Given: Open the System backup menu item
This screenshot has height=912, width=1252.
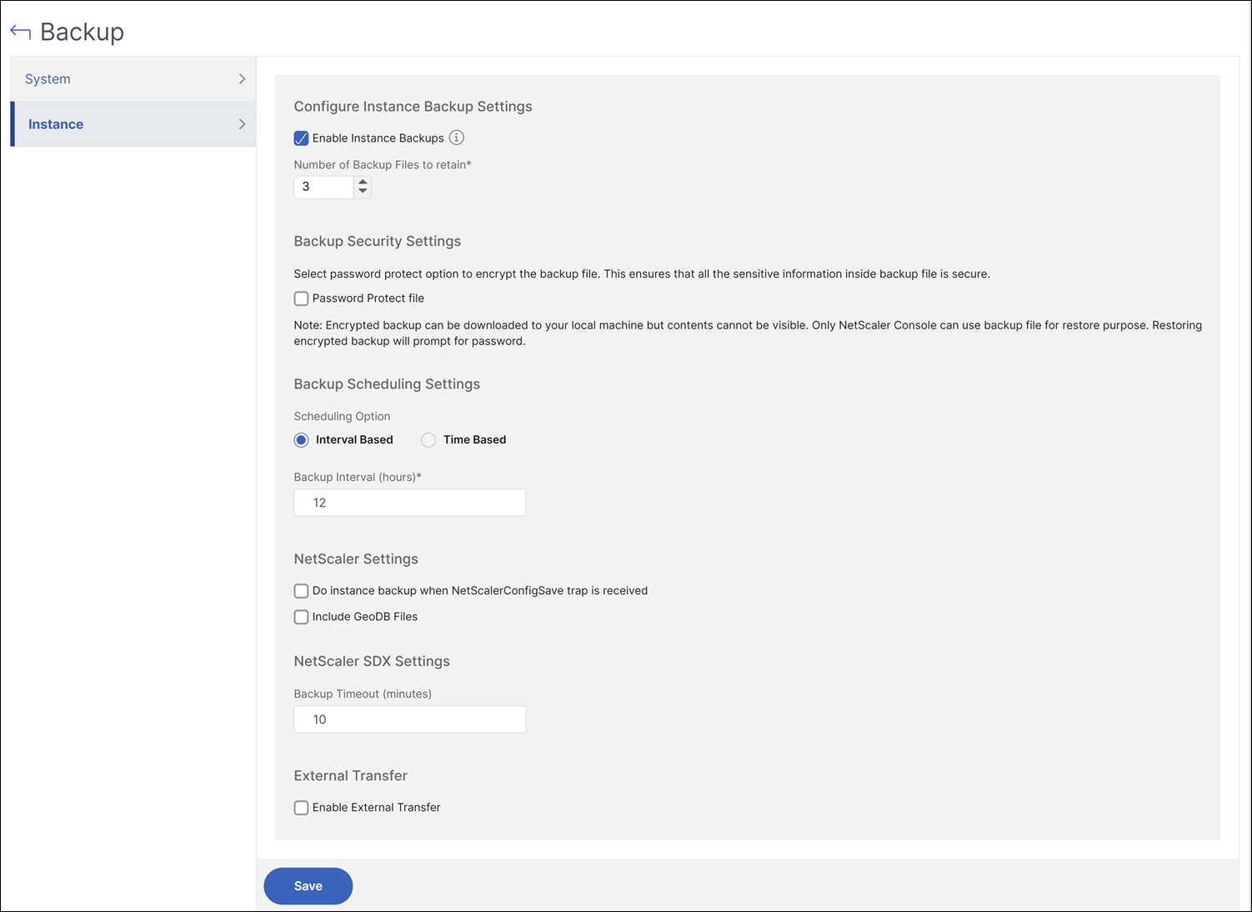Looking at the screenshot, I should 133,79.
